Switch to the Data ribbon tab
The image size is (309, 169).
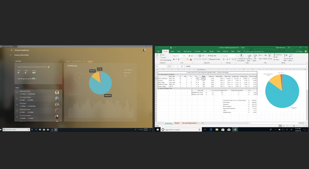tap(205, 51)
